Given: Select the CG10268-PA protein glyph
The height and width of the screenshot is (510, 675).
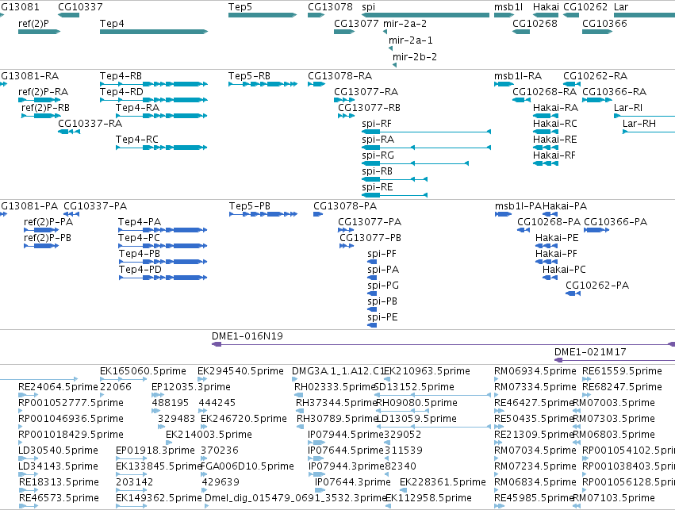Looking at the screenshot, I should tap(524, 230).
